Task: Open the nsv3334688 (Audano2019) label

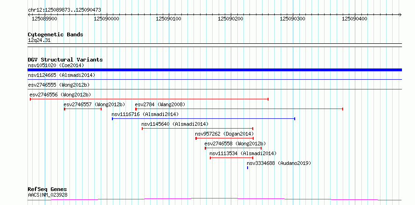Action: 279,163
